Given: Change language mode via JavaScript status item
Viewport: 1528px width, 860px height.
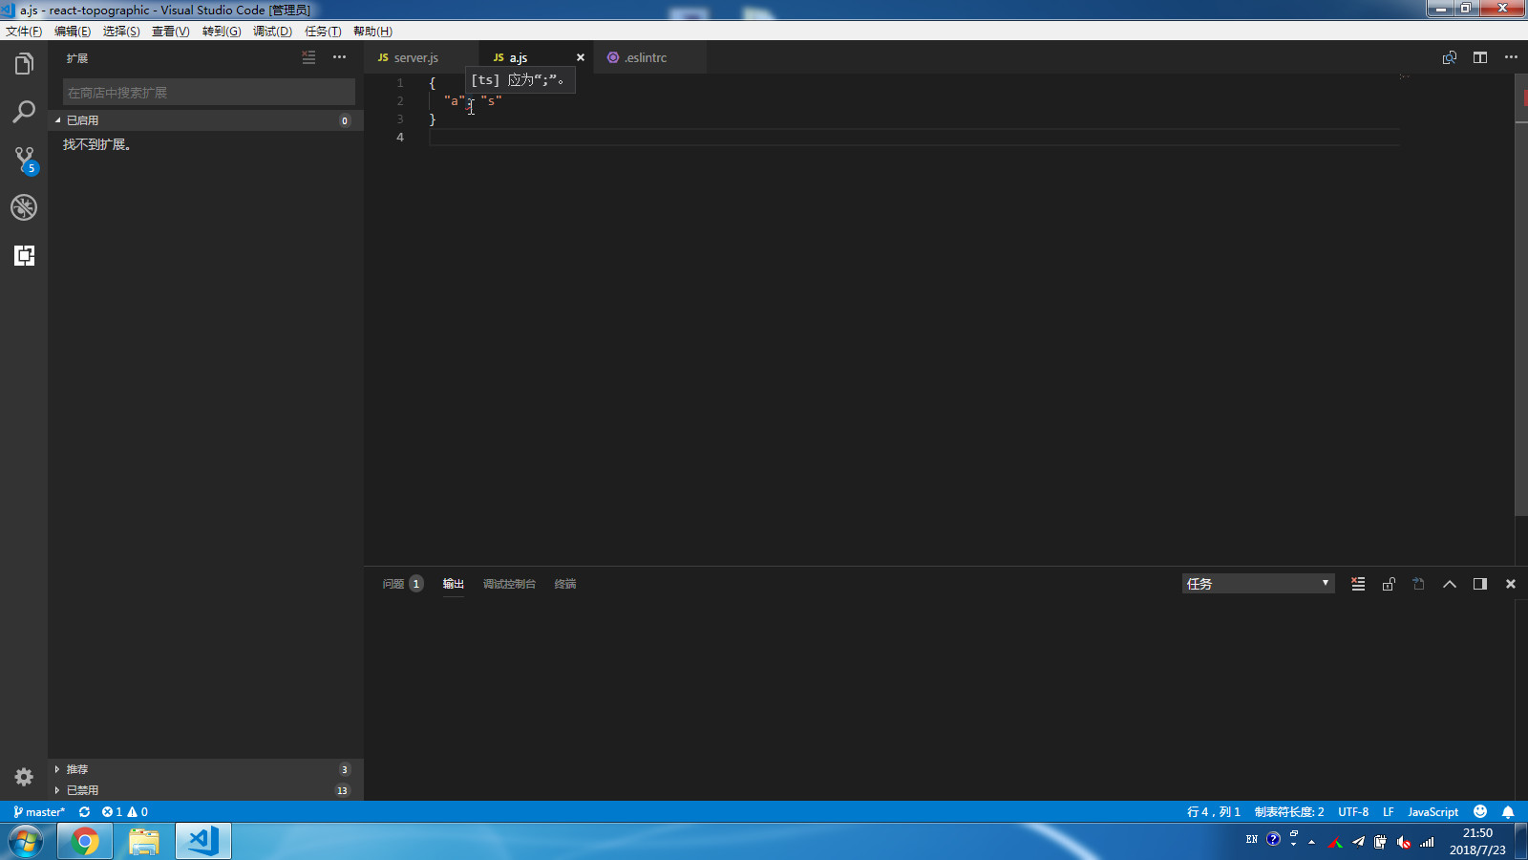Looking at the screenshot, I should [x=1432, y=811].
